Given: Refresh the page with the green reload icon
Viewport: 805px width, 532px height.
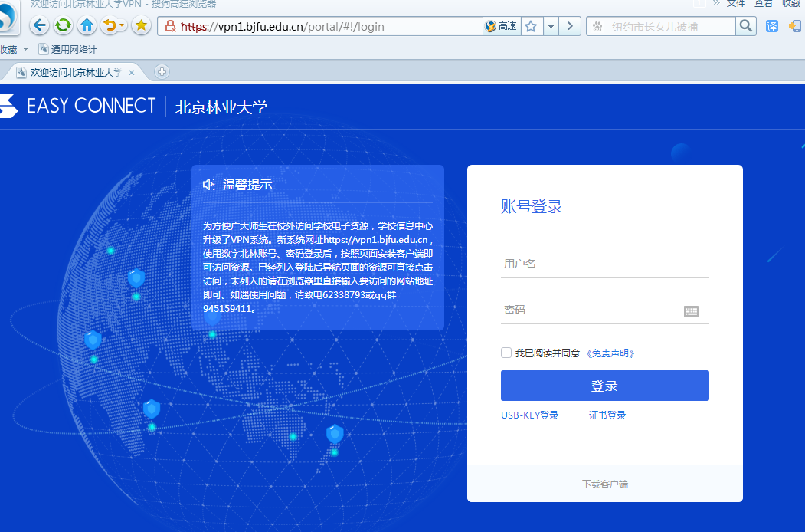Looking at the screenshot, I should pos(64,25).
